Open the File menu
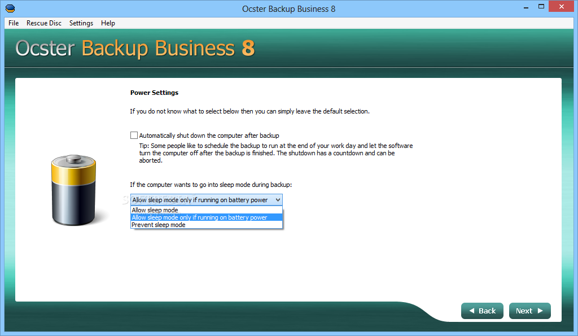The height and width of the screenshot is (336, 578). [14, 23]
